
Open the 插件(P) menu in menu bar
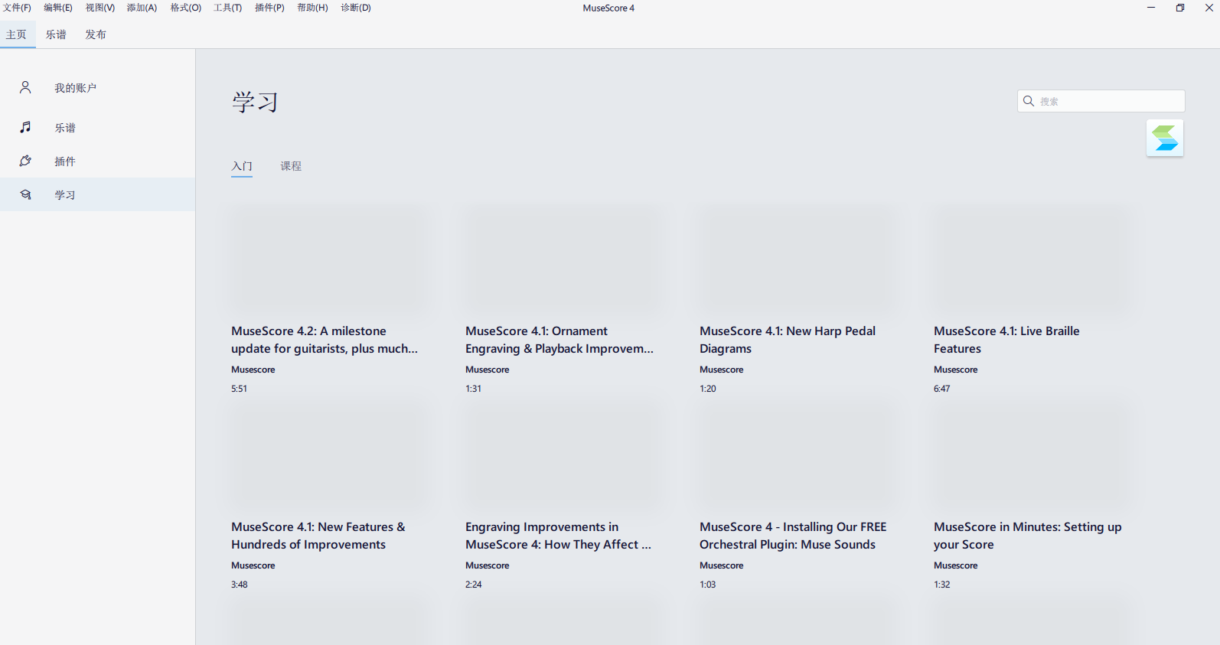click(x=269, y=8)
